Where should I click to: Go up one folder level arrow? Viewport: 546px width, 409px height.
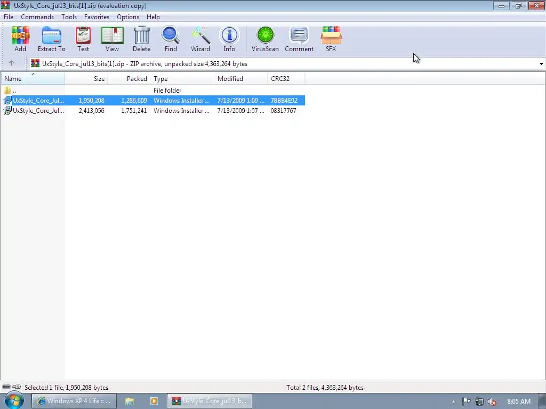(x=12, y=63)
